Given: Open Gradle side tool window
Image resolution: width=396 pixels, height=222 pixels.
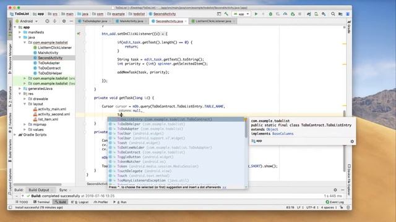Looking at the screenshot, I should pos(349,27).
